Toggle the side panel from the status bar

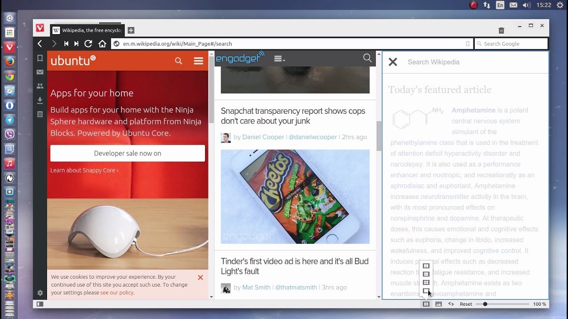click(40, 304)
